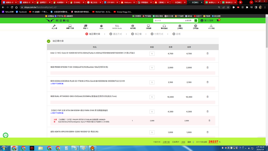This screenshot has width=268, height=151.
Task: Open the search category dropdown
Action: [x=189, y=21]
